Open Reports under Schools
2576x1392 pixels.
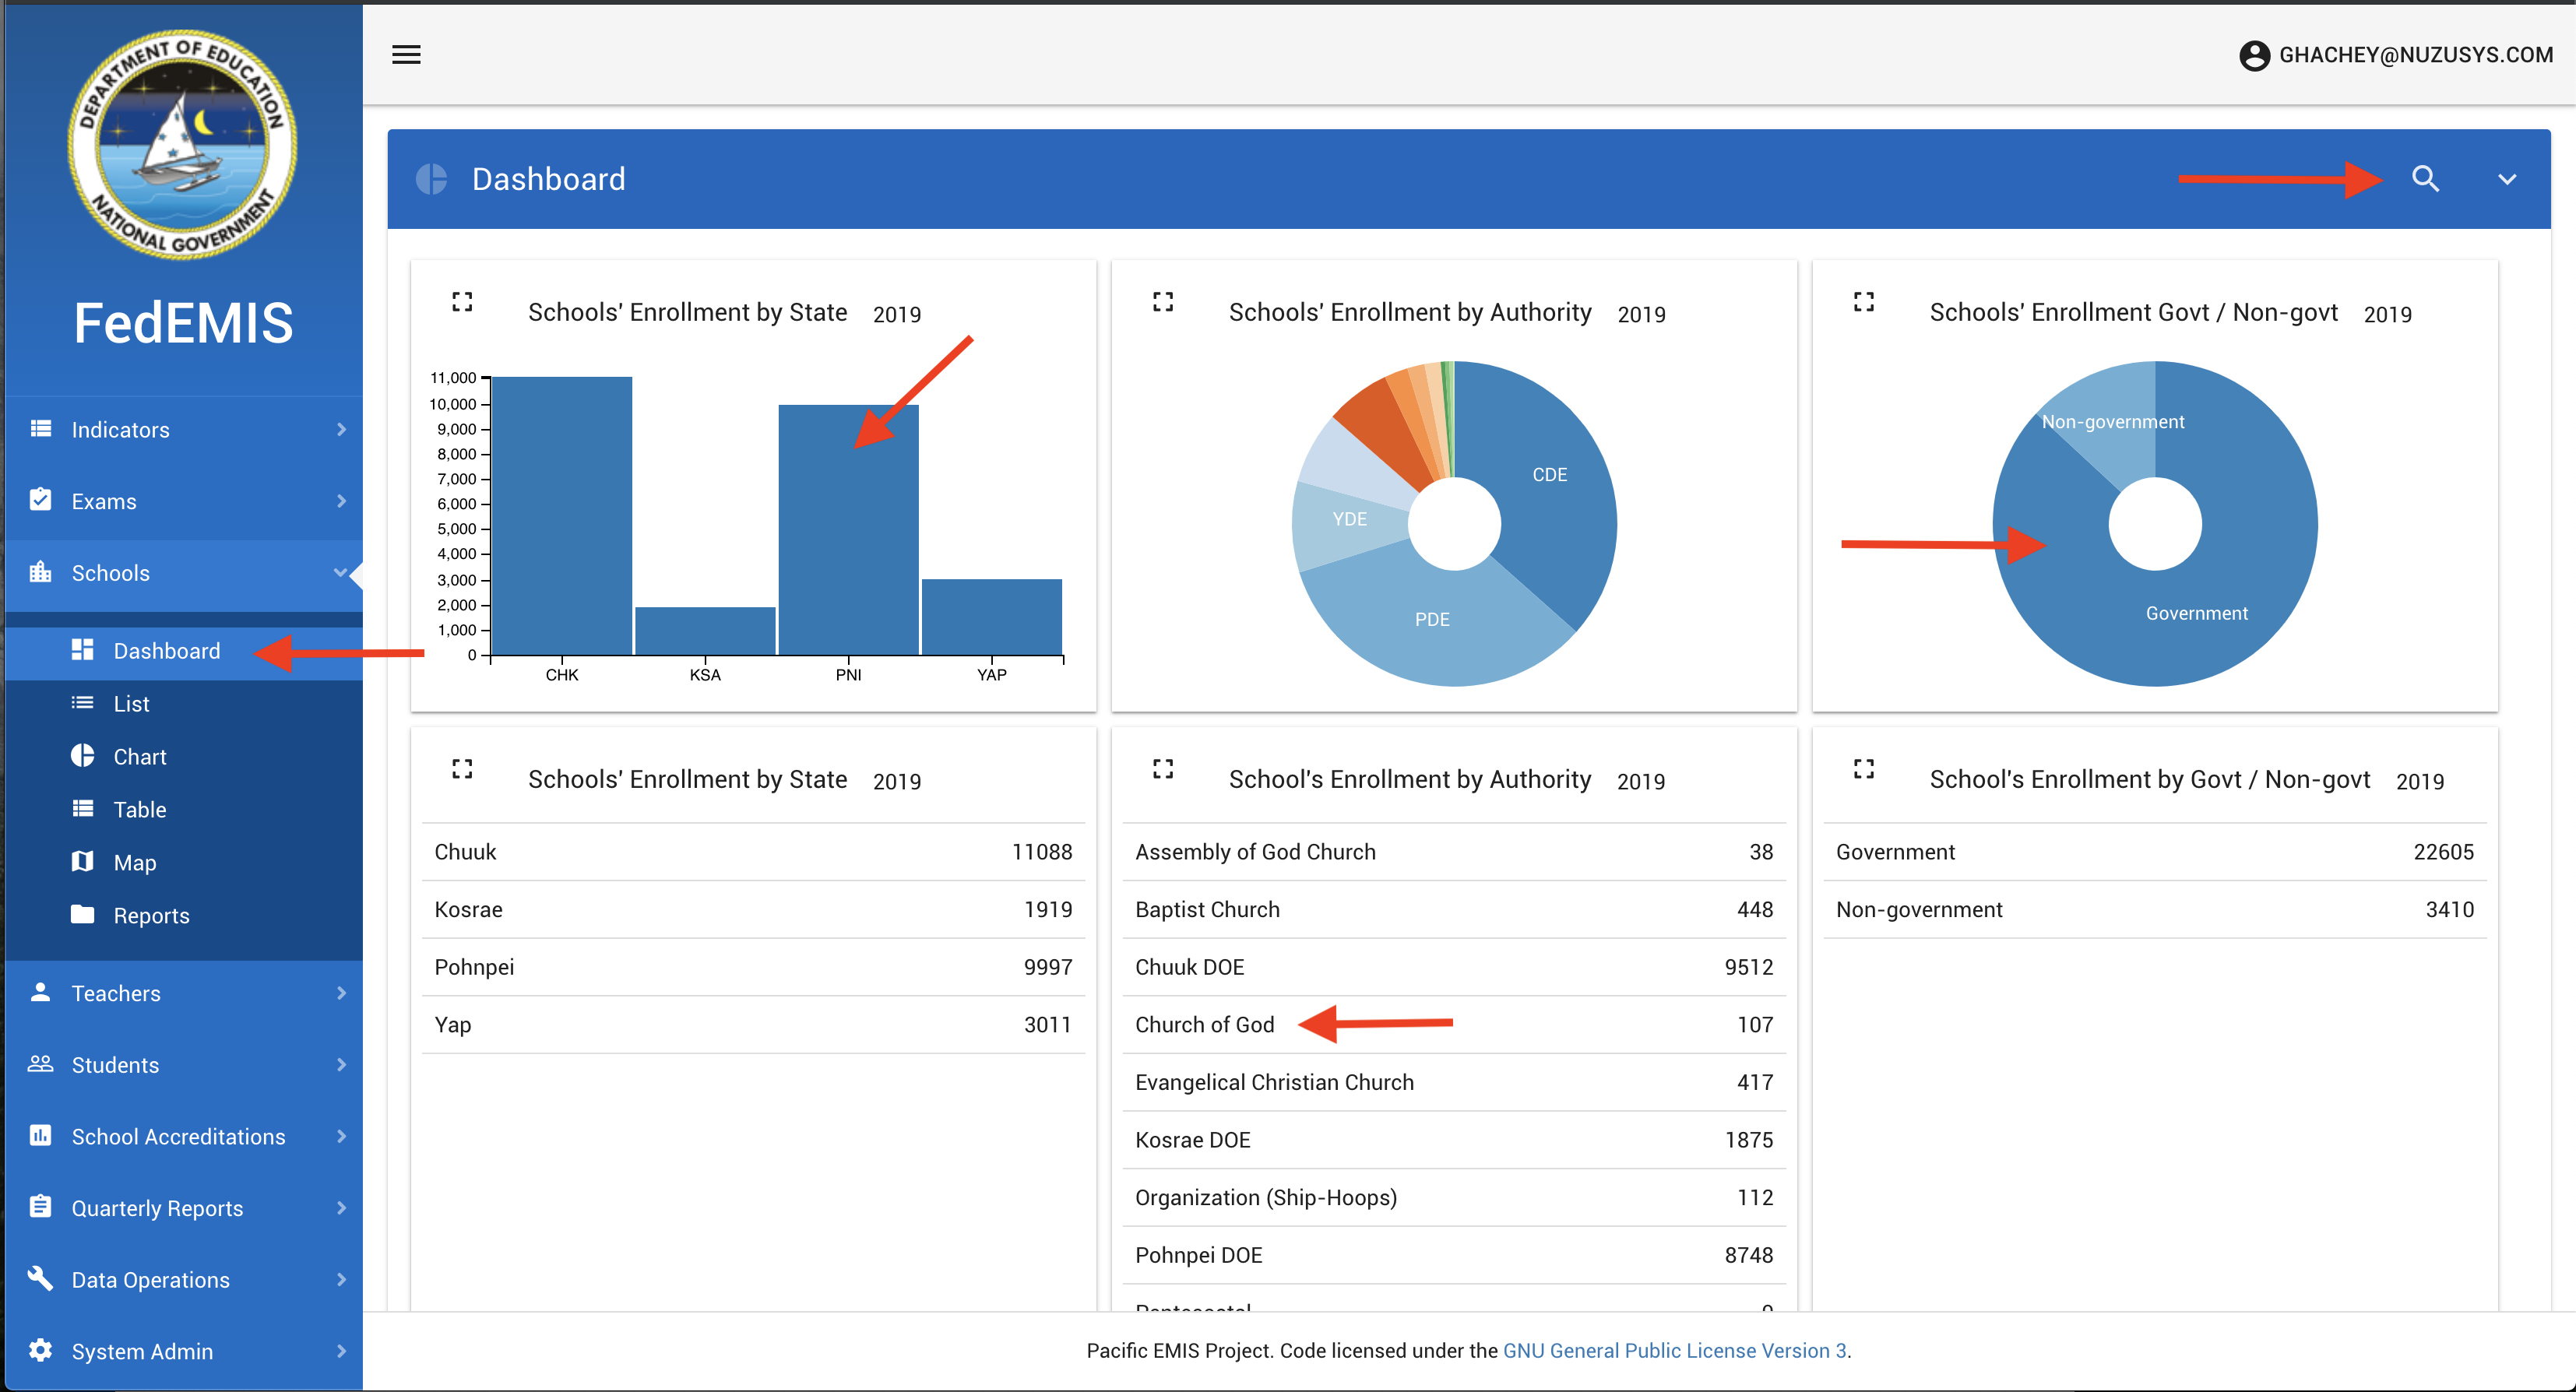tap(150, 915)
